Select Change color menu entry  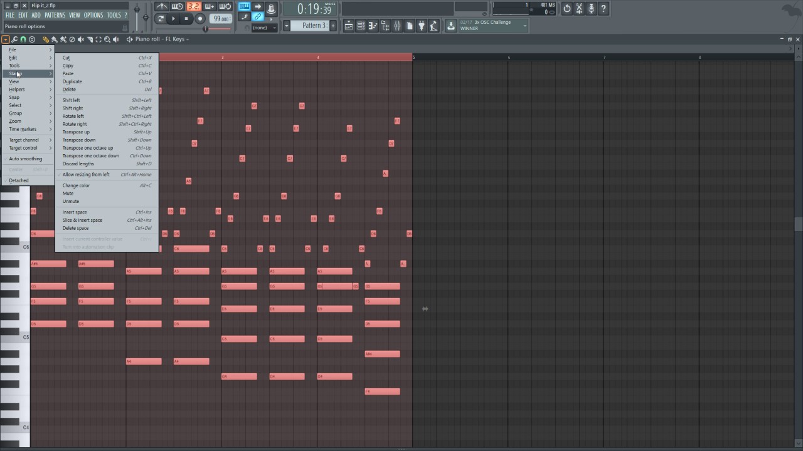(107, 185)
